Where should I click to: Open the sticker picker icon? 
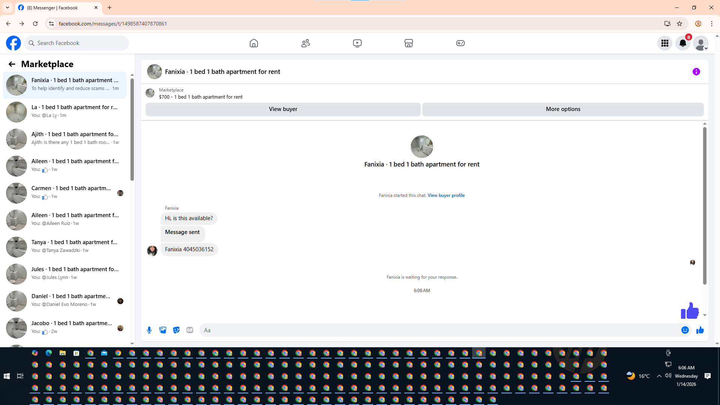176,330
